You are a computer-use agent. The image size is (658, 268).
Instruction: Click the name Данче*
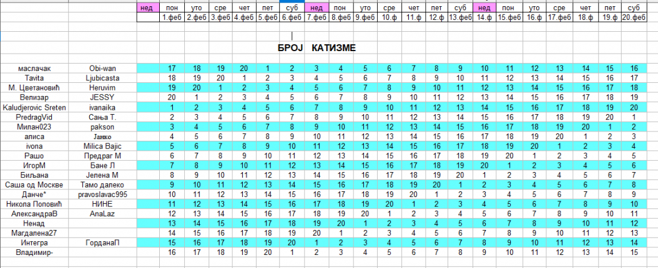click(34, 194)
